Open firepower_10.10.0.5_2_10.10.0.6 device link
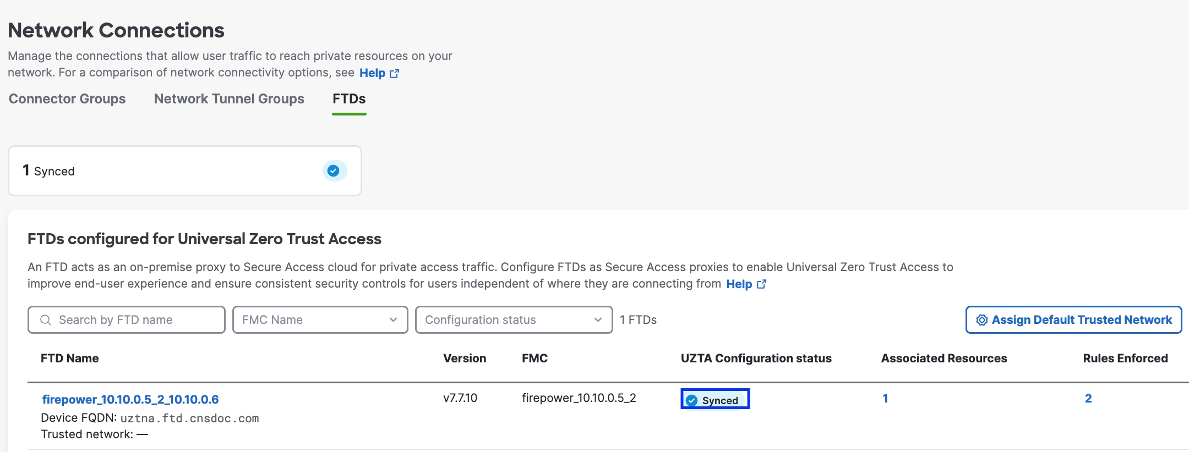The height and width of the screenshot is (452, 1189). (130, 400)
